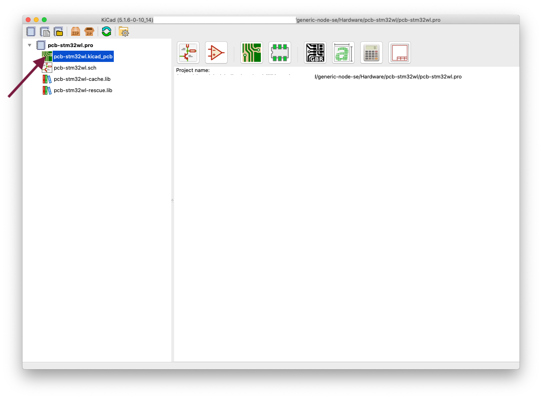This screenshot has height=399, width=542.
Task: Minimize the KiCad window
Action: tap(36, 20)
